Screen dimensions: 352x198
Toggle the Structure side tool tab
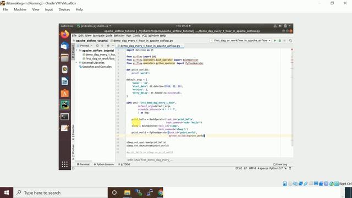pyautogui.click(x=73, y=152)
